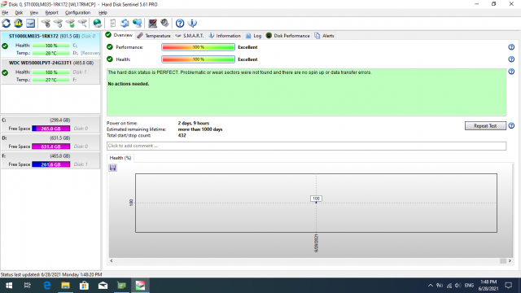
Task: Click the C: free space 265.0 GB bar
Action: pyautogui.click(x=51, y=129)
